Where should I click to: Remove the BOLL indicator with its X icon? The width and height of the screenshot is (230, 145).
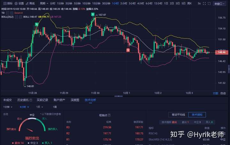pyautogui.click(x=20, y=17)
